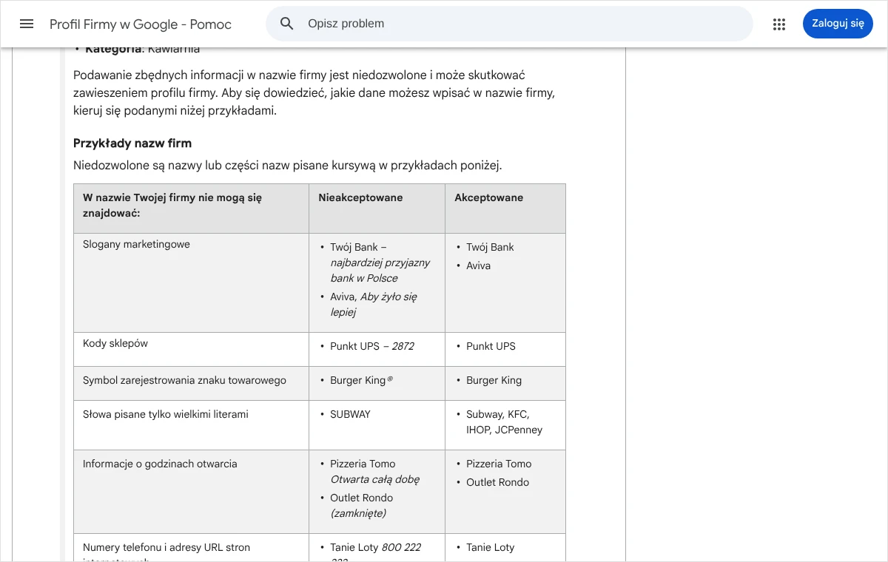The height and width of the screenshot is (562, 888).
Task: Open the Profil Firmy w Google - Pomoc title link
Action: pos(141,24)
